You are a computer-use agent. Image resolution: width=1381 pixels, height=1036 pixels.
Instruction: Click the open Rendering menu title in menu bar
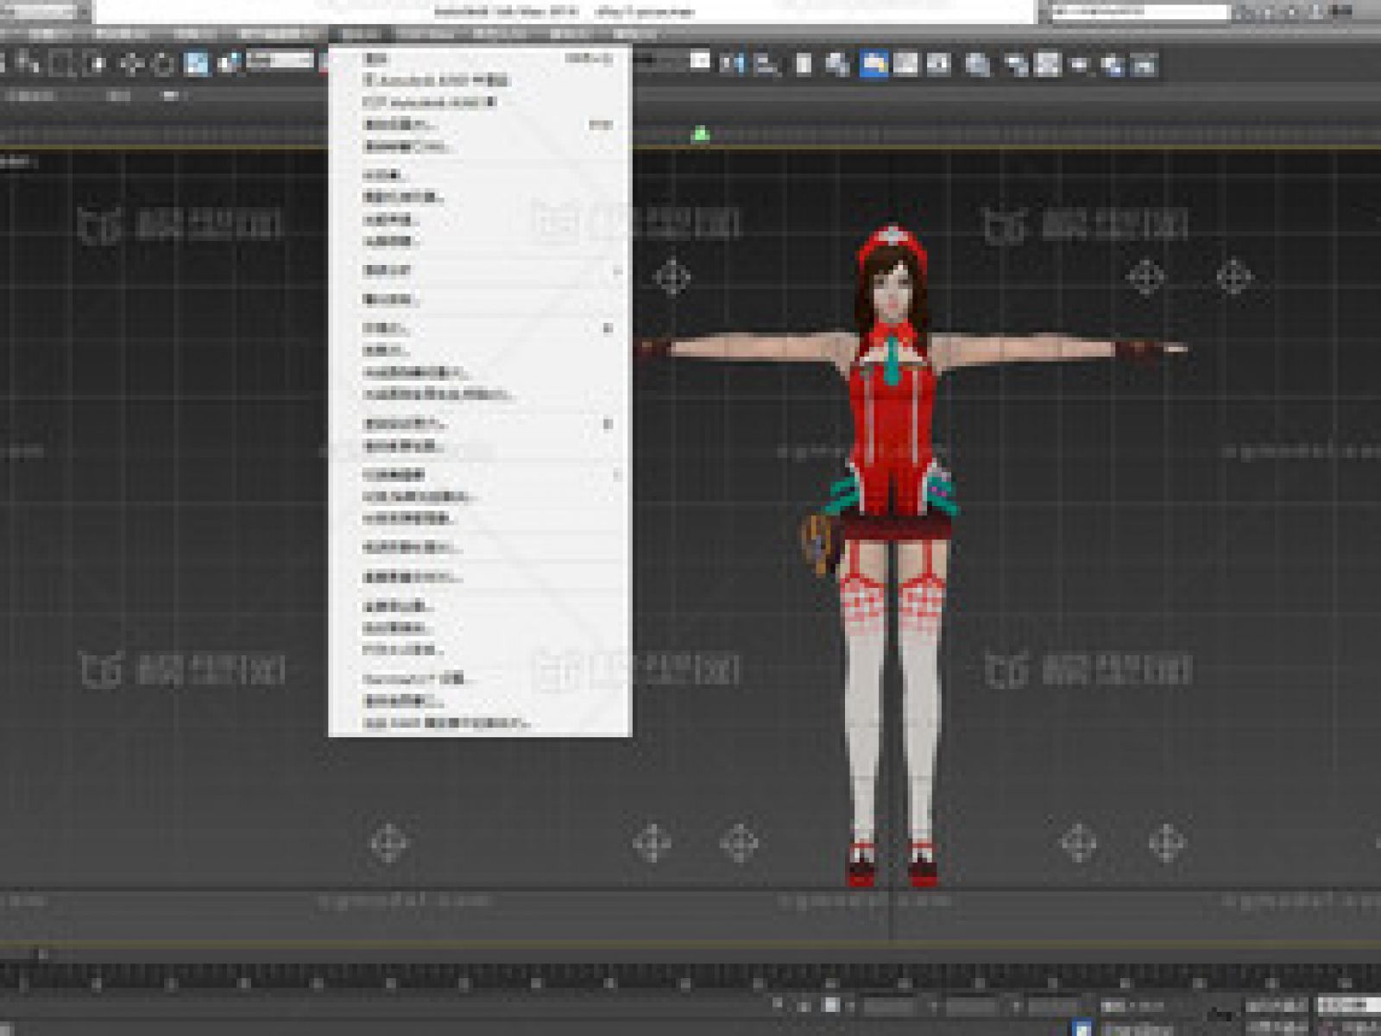click(x=360, y=35)
